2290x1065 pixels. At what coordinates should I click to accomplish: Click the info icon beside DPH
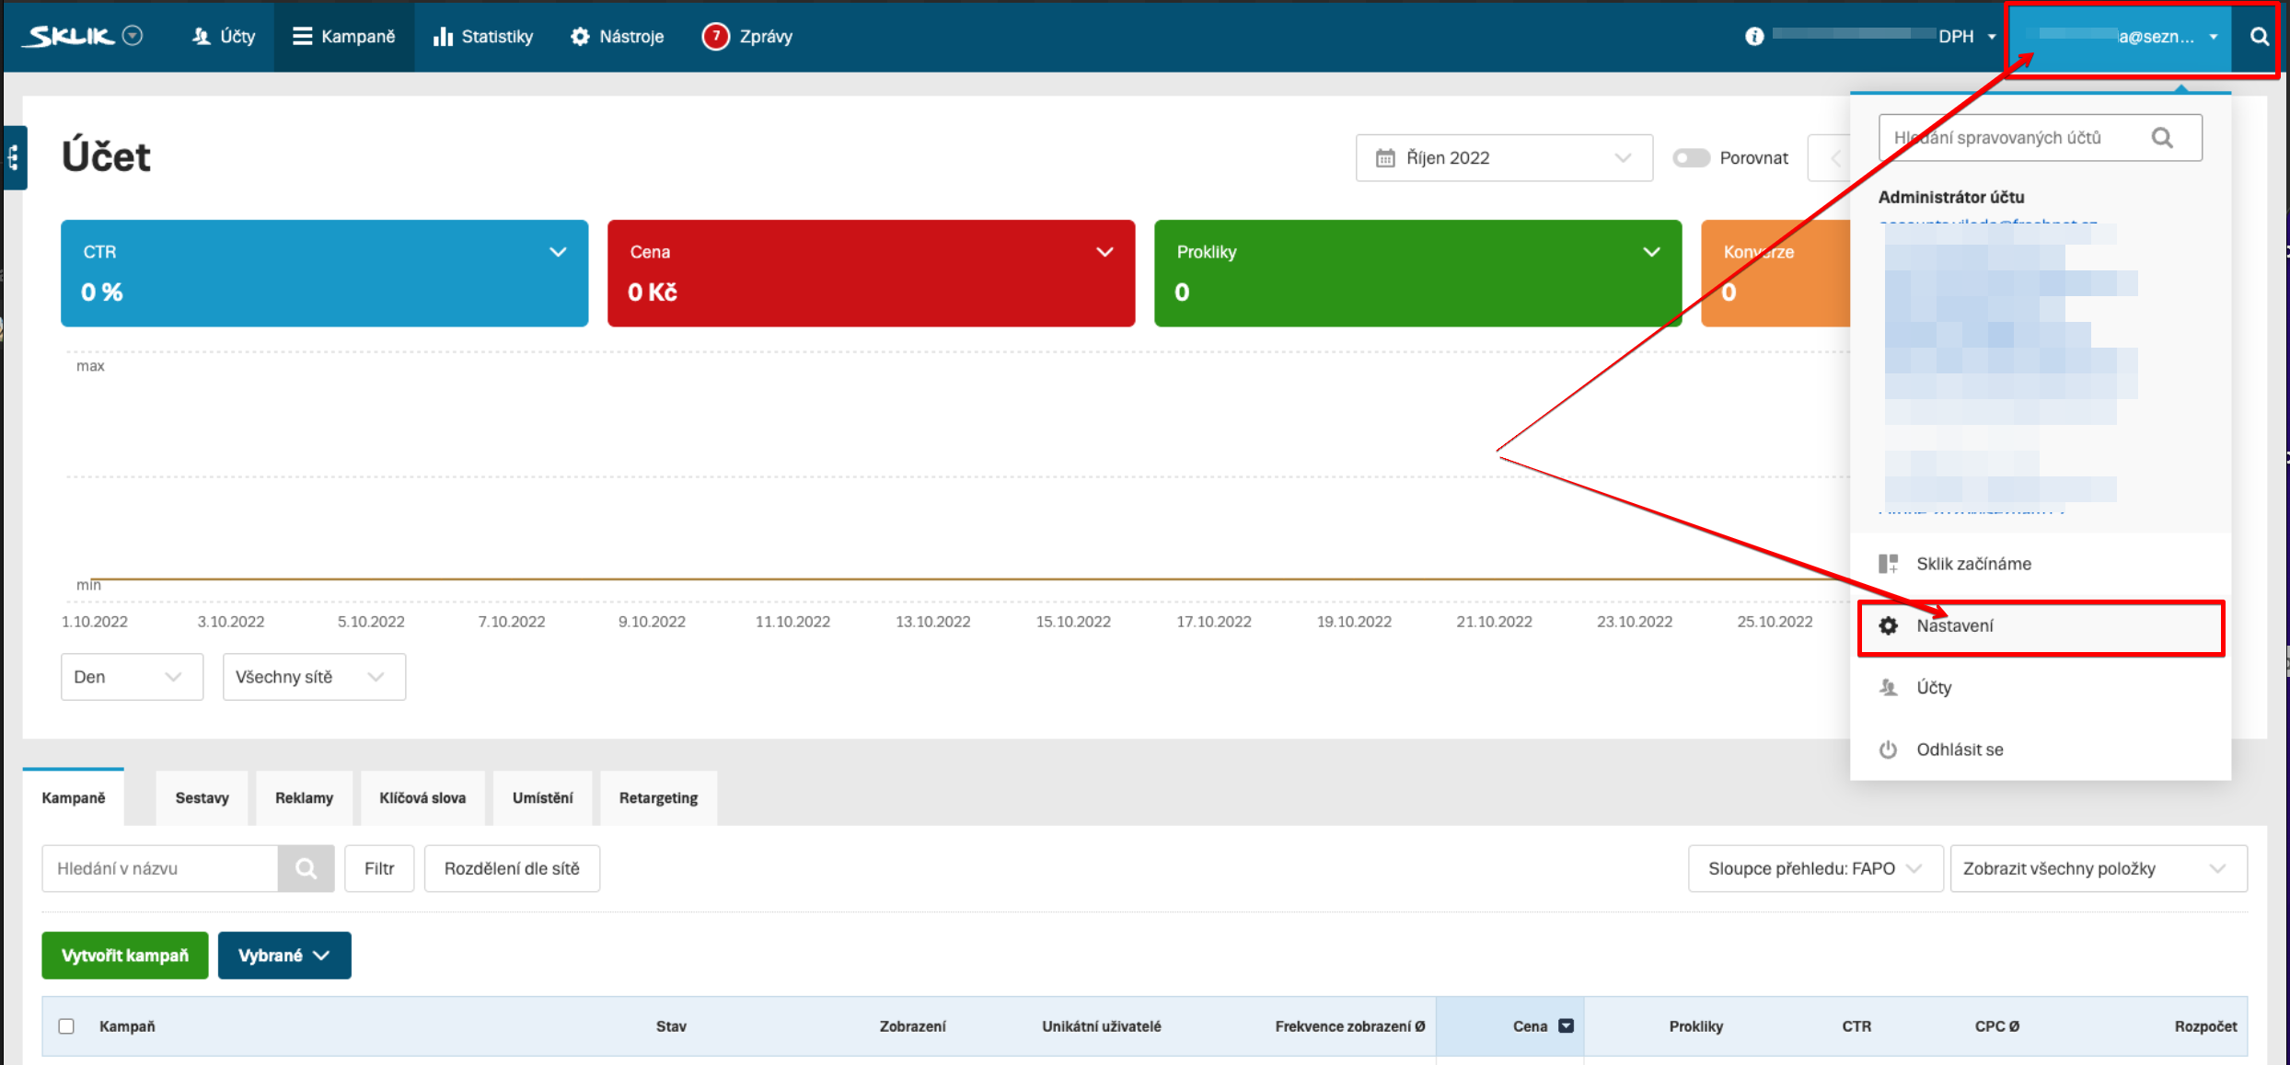coord(1754,37)
